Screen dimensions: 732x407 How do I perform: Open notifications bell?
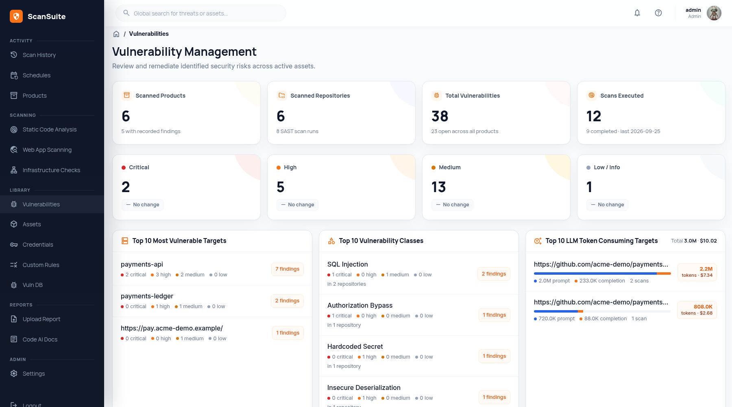coord(637,13)
